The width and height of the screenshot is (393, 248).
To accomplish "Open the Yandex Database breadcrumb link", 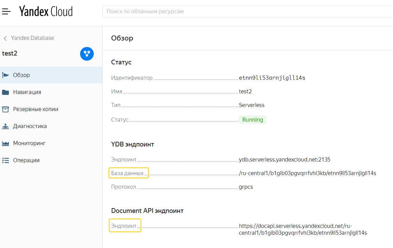I will 33,38.
